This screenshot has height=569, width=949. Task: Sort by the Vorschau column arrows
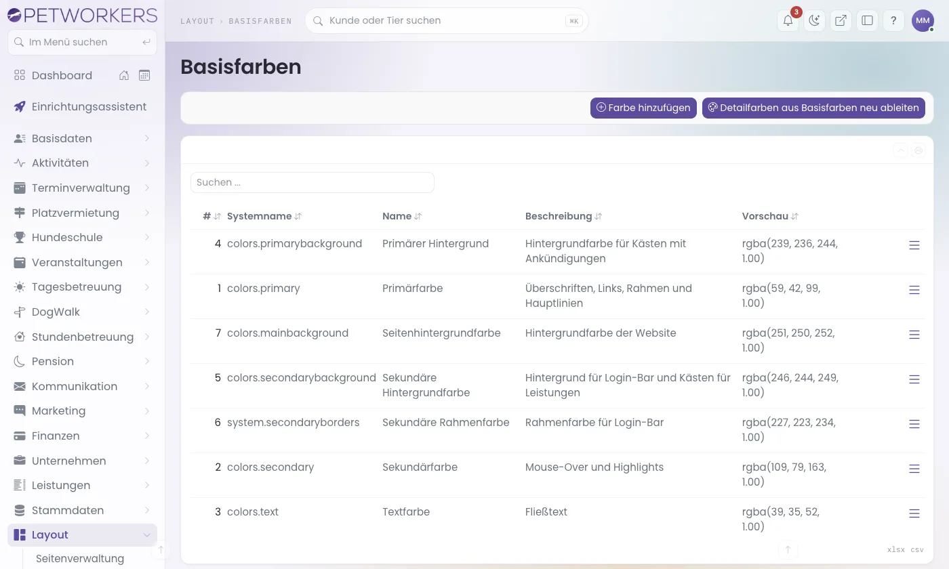click(794, 216)
